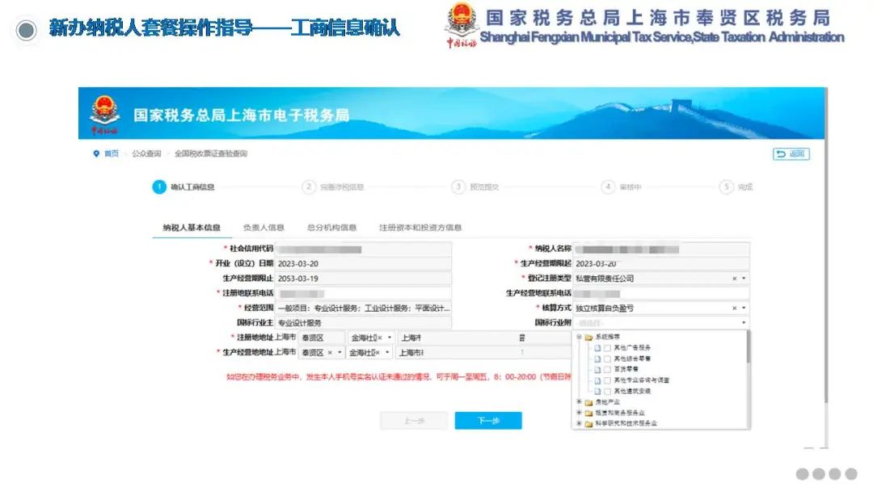
Task: Open the 国标行业附 dropdown arrow
Action: 744,322
